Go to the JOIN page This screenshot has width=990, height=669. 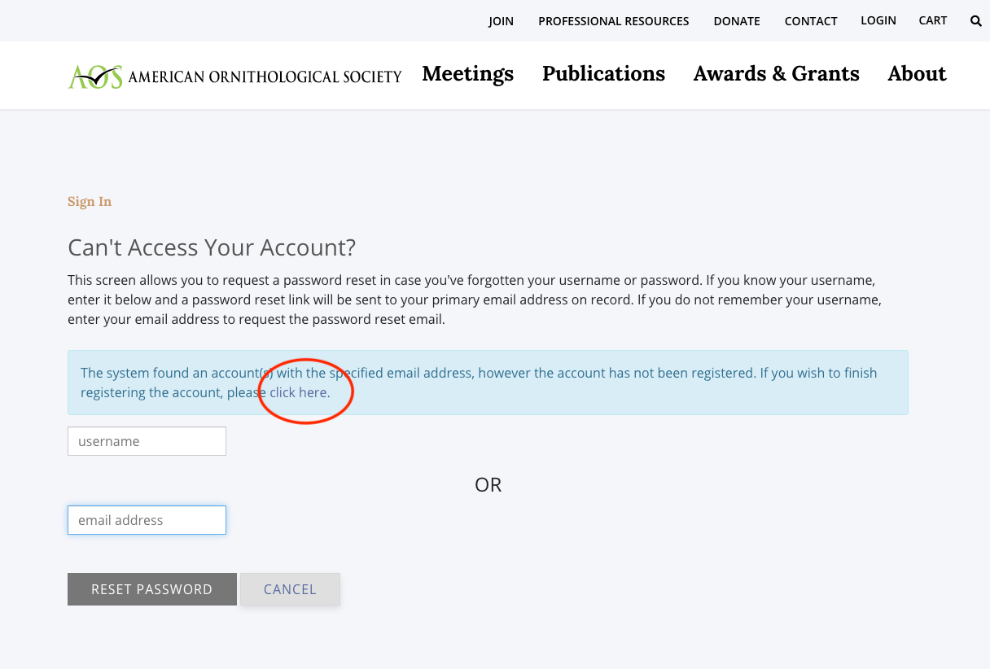[501, 21]
